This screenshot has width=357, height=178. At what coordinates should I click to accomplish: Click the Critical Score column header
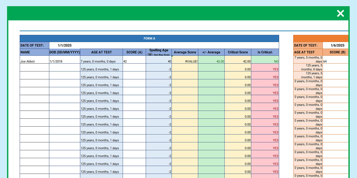point(238,52)
